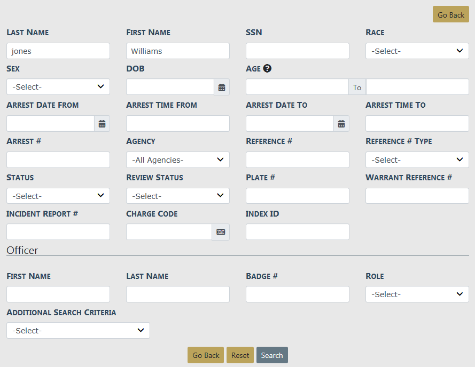
Task: Click the Charge Code keyboard lookup icon
Action: [221, 232]
